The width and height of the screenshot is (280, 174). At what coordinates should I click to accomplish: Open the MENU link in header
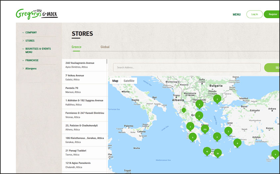click(x=237, y=15)
